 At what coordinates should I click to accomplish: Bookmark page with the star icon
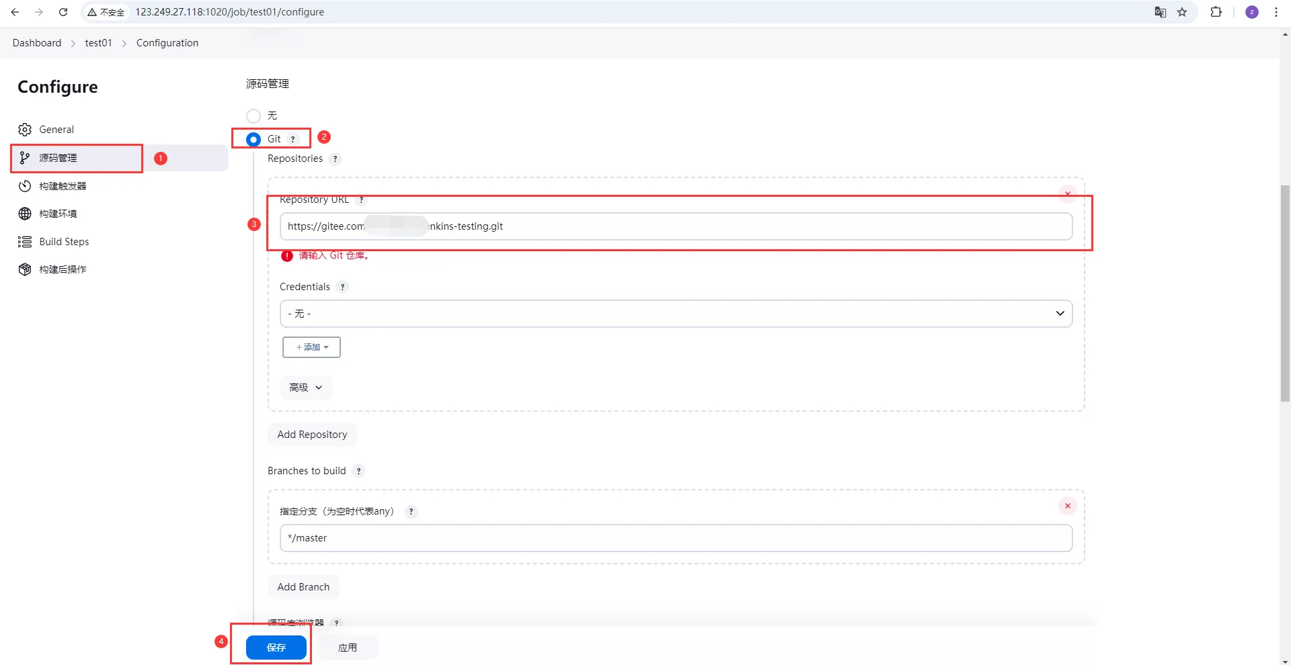tap(1182, 12)
